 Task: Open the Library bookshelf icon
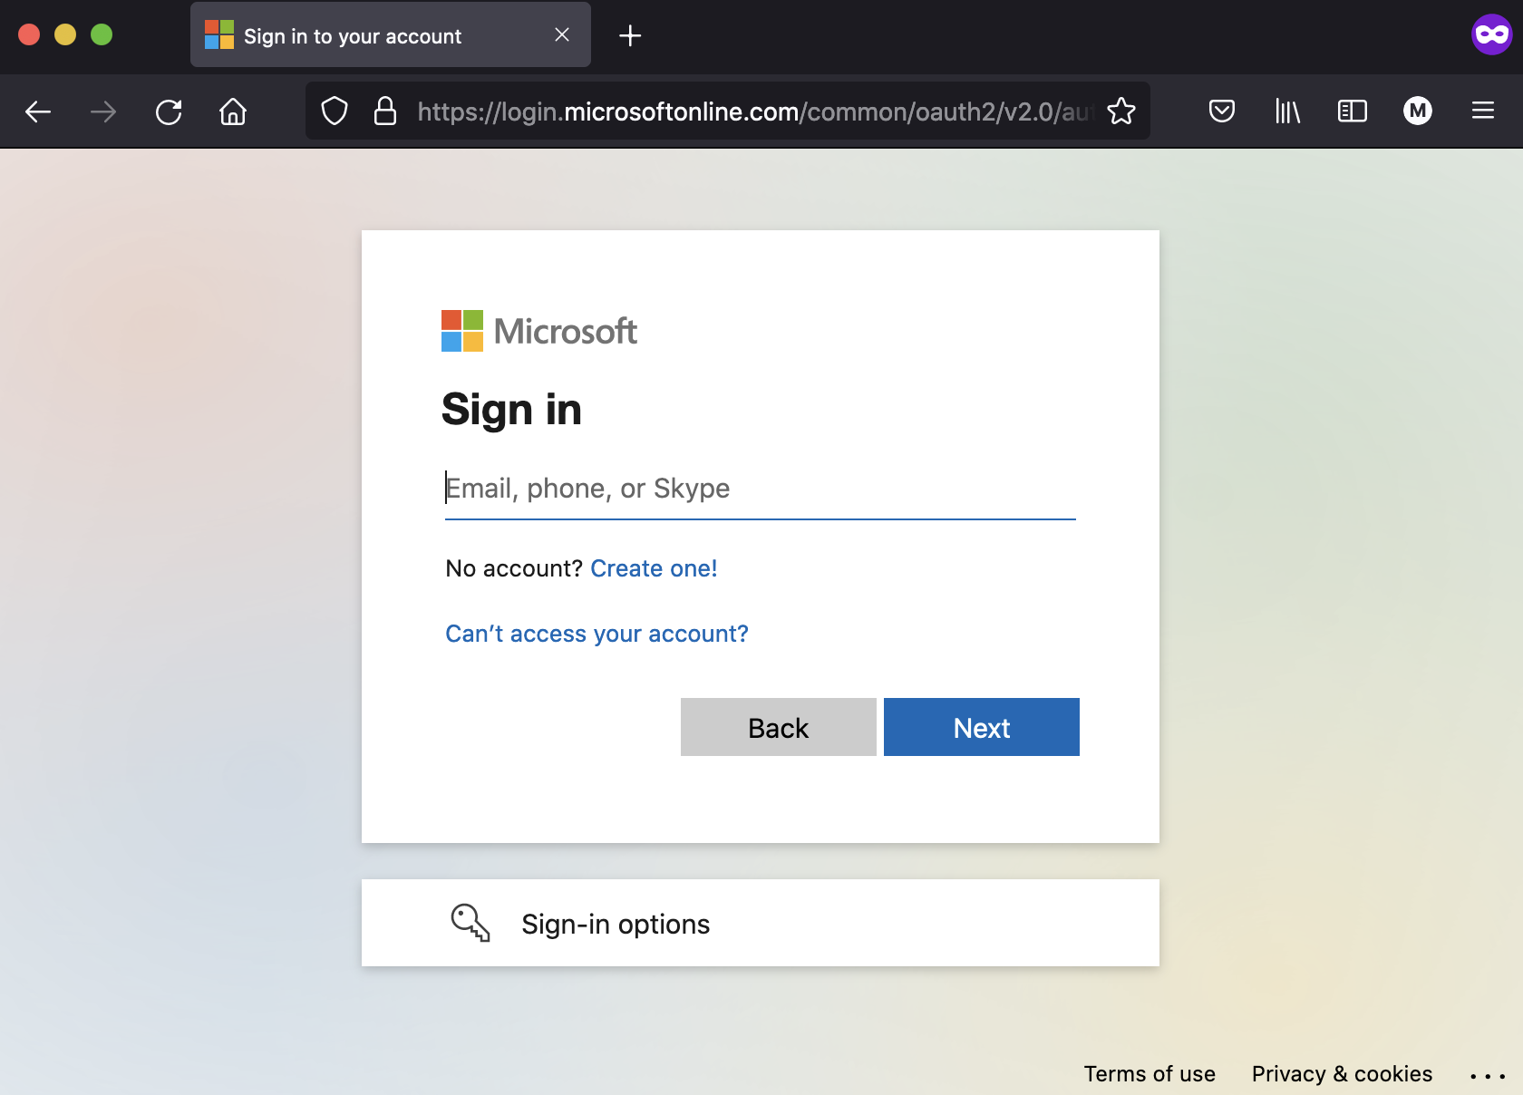1287,111
